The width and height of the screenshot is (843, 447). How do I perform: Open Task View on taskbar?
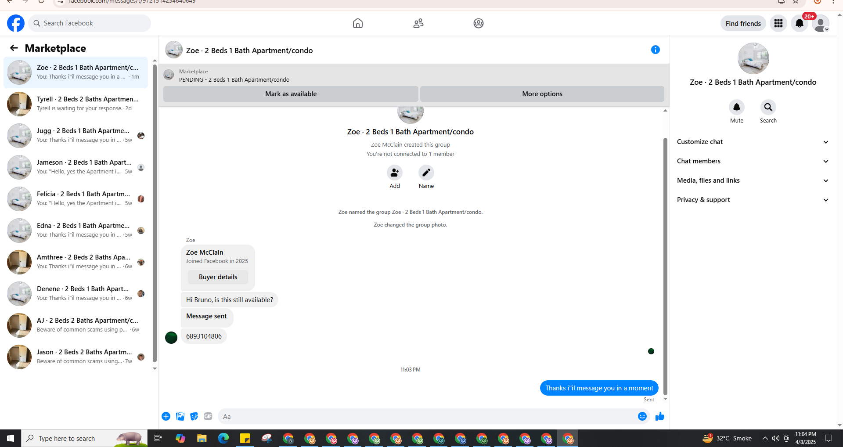(x=158, y=438)
